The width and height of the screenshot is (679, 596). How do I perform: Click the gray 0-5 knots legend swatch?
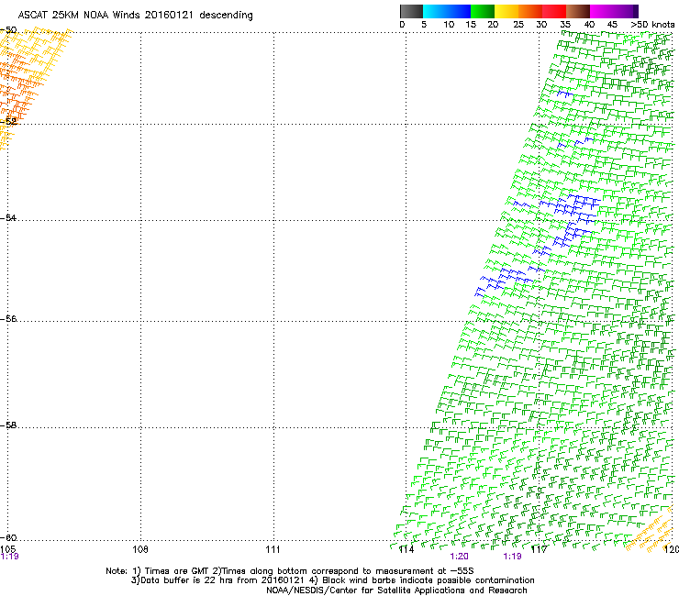pyautogui.click(x=412, y=11)
